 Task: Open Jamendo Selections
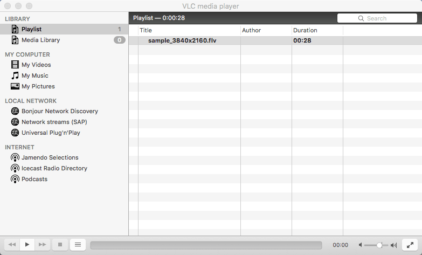(50, 157)
